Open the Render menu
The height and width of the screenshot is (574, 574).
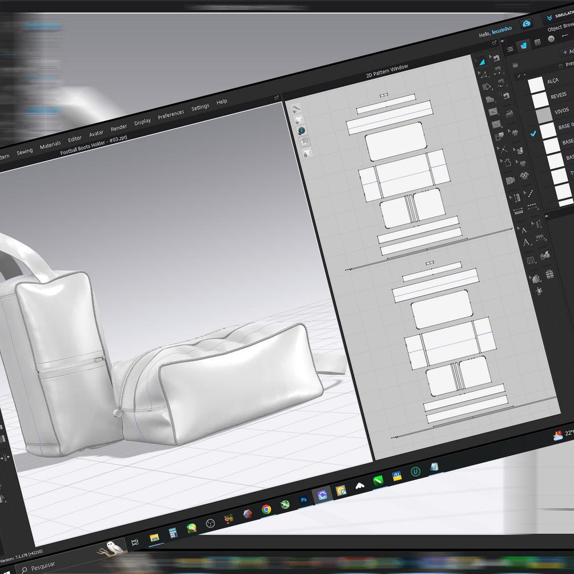(119, 127)
